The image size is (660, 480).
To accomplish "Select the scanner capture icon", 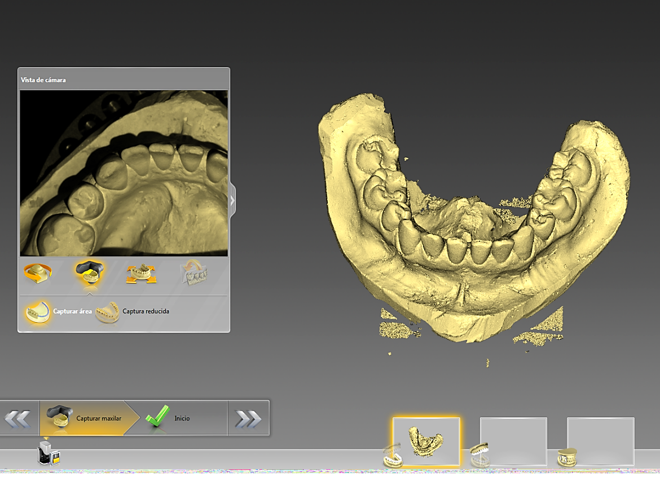I will click(89, 273).
